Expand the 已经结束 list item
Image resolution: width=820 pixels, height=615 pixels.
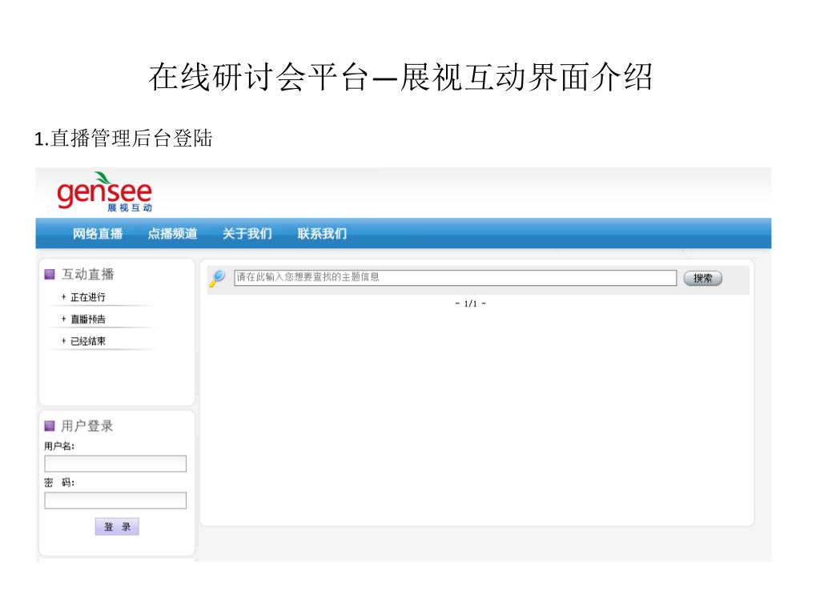click(83, 341)
